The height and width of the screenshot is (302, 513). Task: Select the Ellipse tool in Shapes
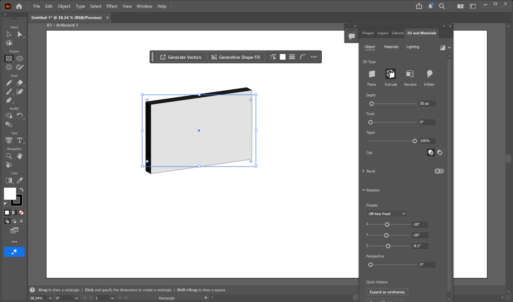click(20, 58)
